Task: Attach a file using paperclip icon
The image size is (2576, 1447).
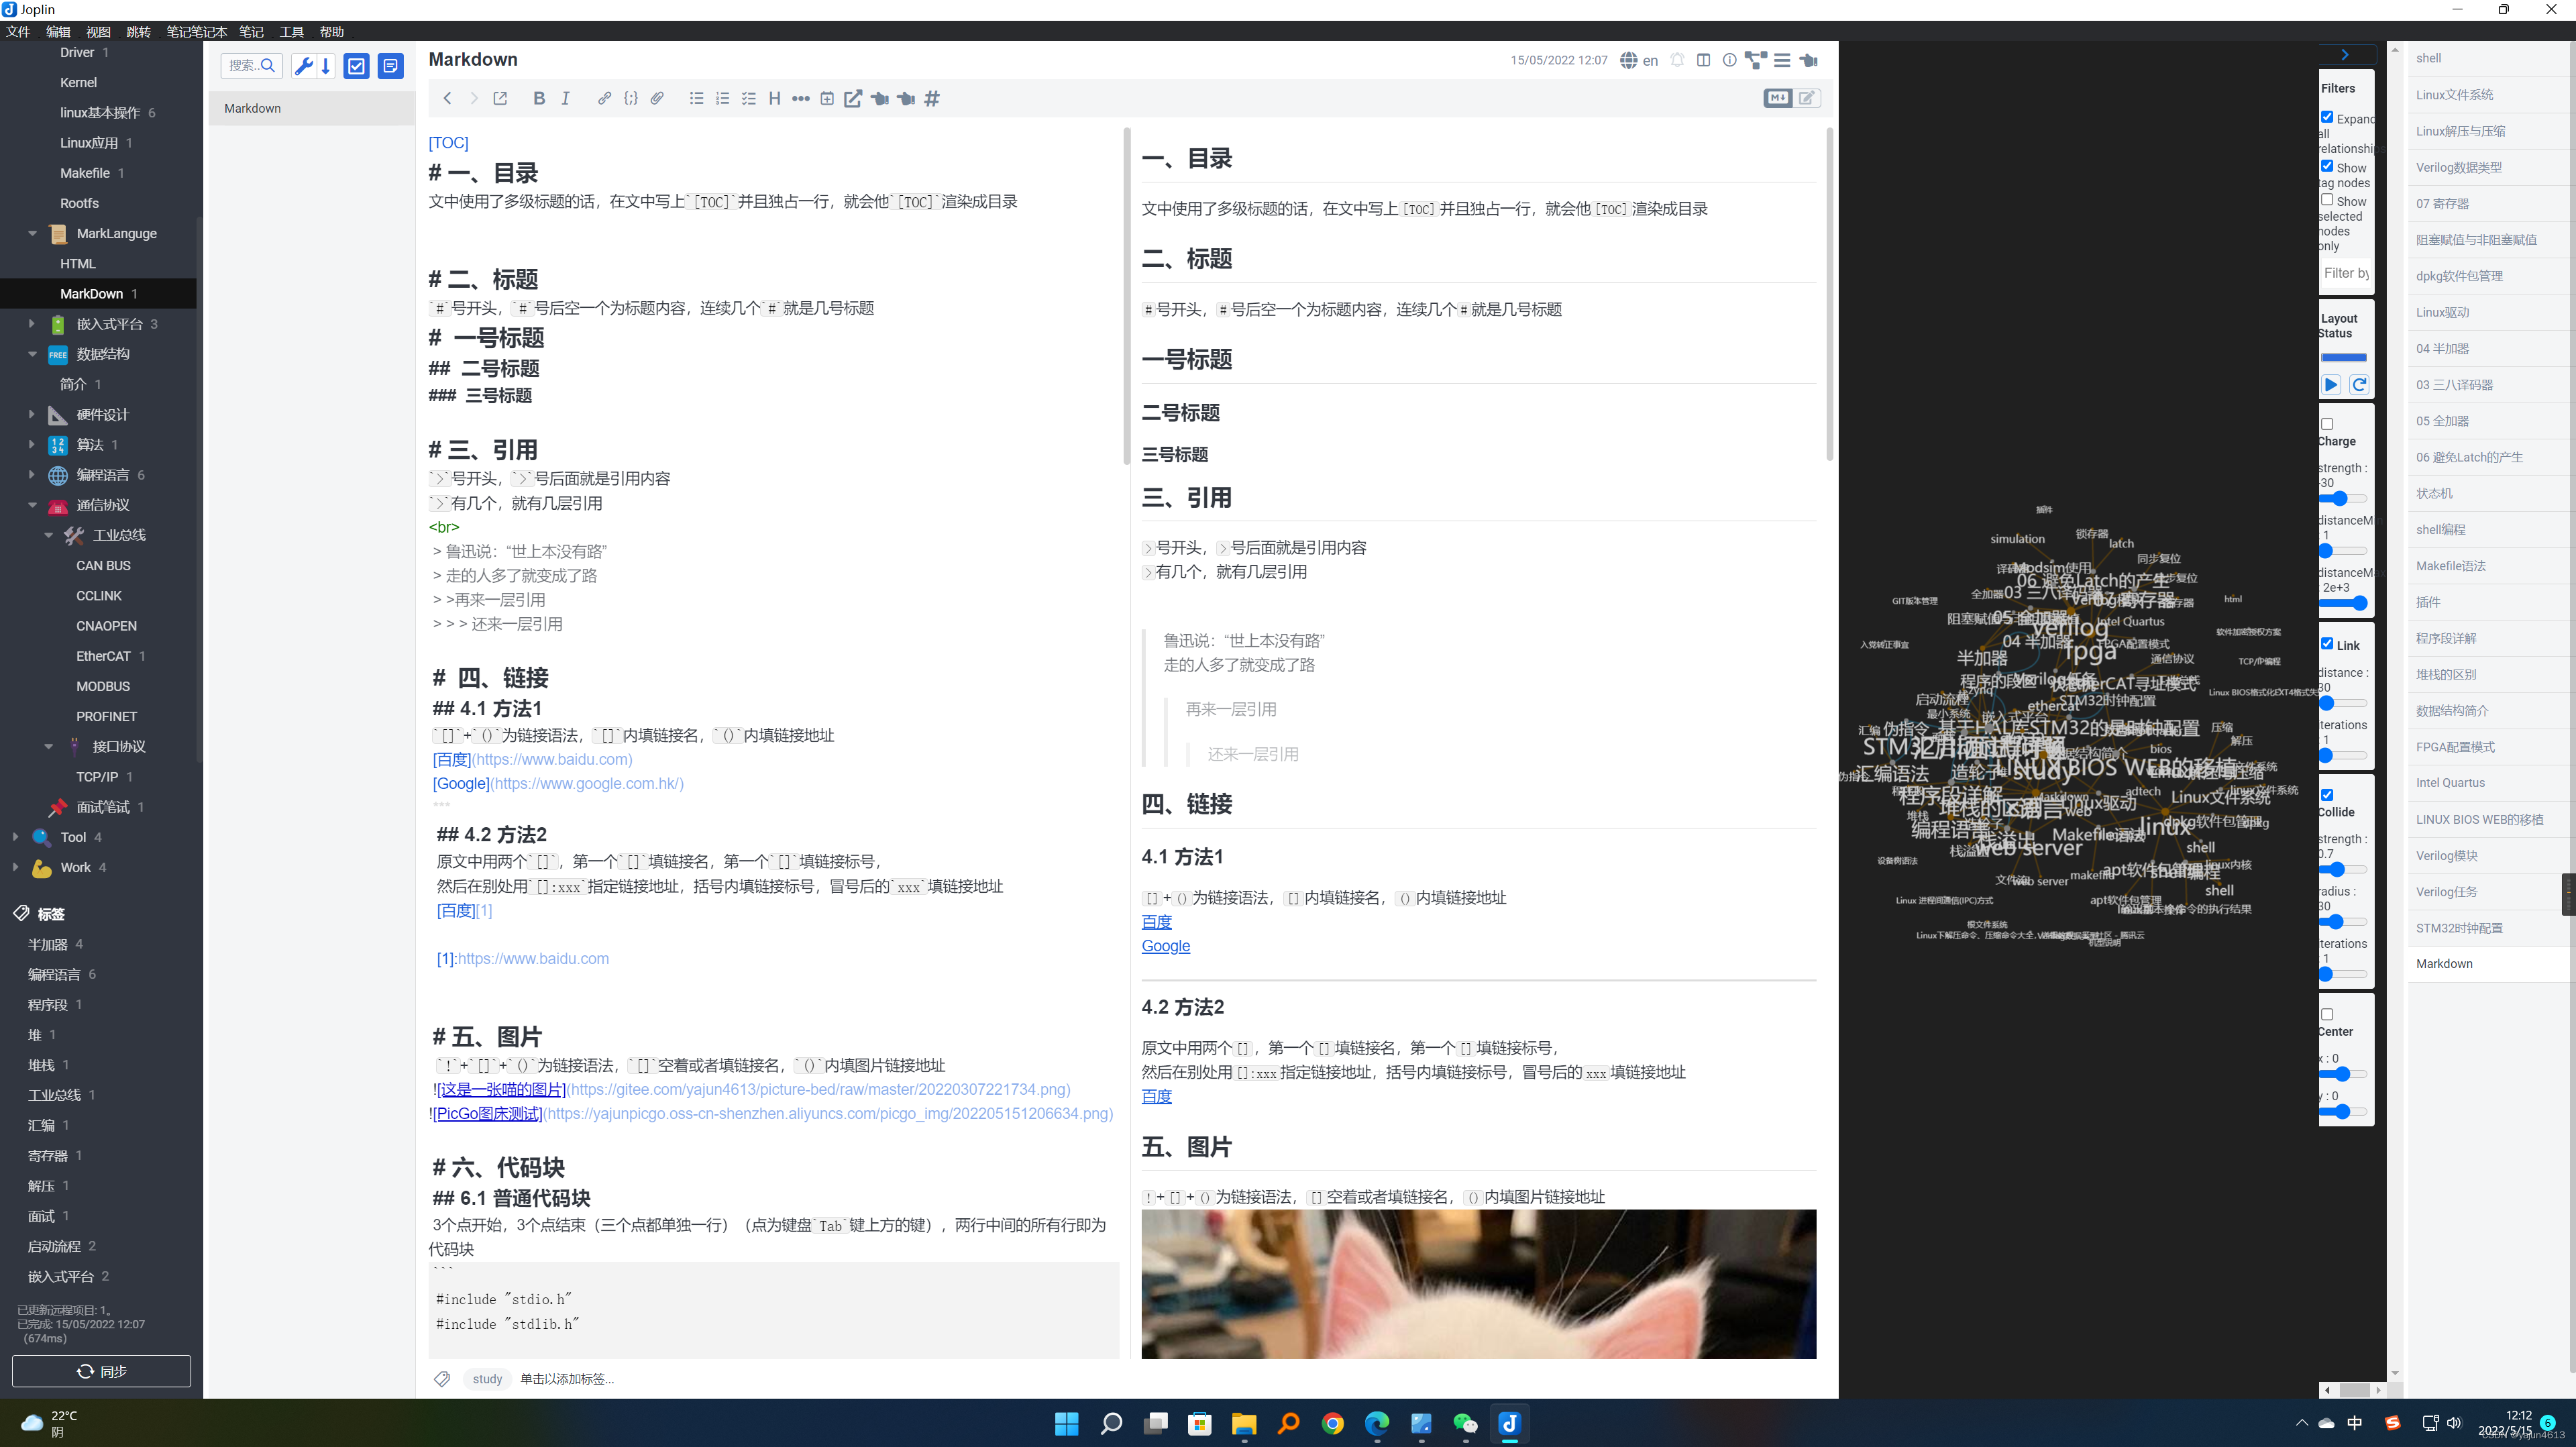Action: (x=657, y=98)
